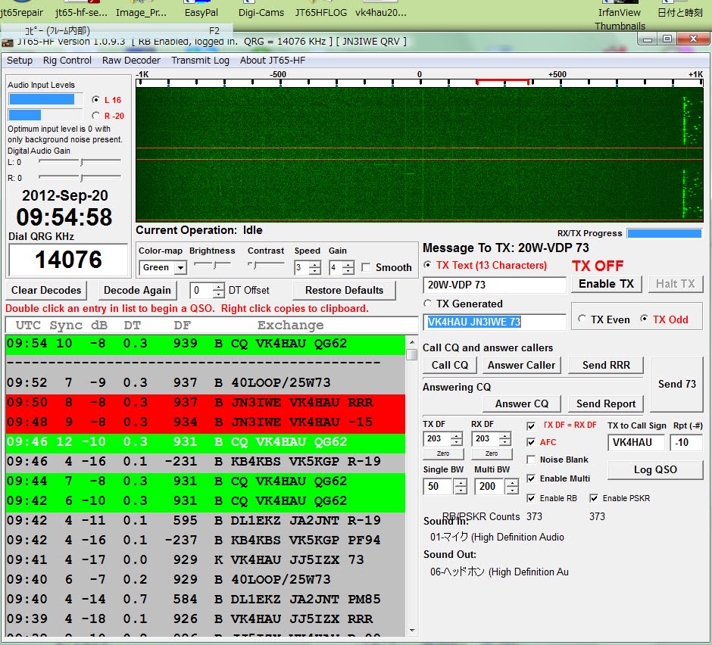Toggle the Enable Multi checkbox
Viewport: 712px width, 645px height.
530,478
